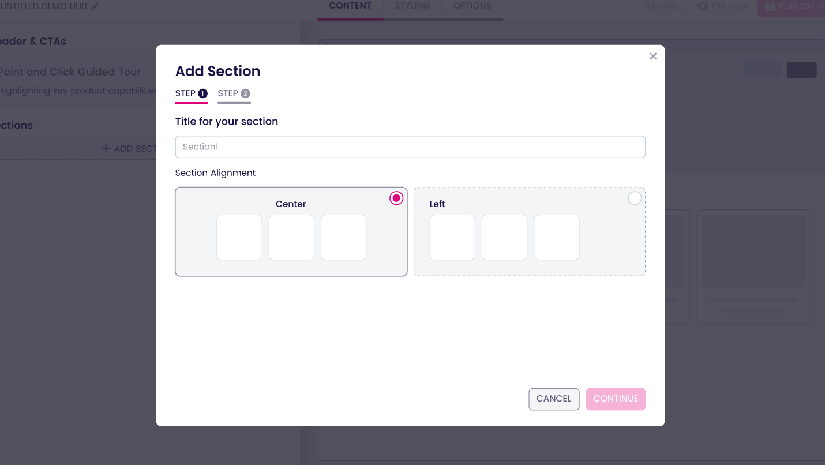Click the section title input field
This screenshot has width=825, height=465.
(x=410, y=147)
